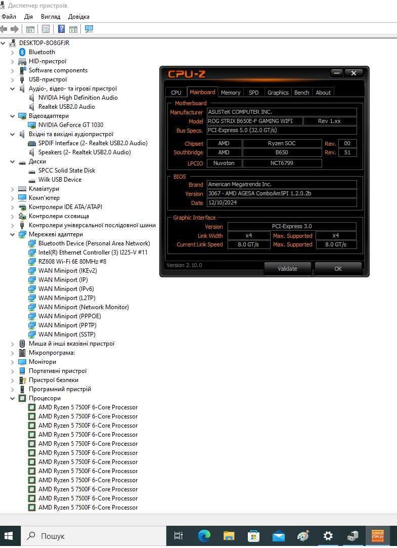The width and height of the screenshot is (397, 548).
Task: Select Intel(R) Ethernet Controller (3) I225-V #11
Action: [x=93, y=252]
